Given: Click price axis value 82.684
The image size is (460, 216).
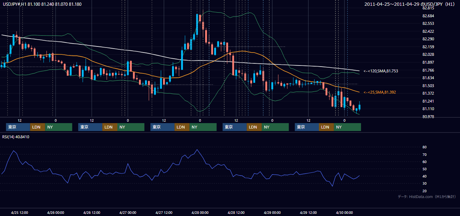Looking at the screenshot, I should (428, 16).
